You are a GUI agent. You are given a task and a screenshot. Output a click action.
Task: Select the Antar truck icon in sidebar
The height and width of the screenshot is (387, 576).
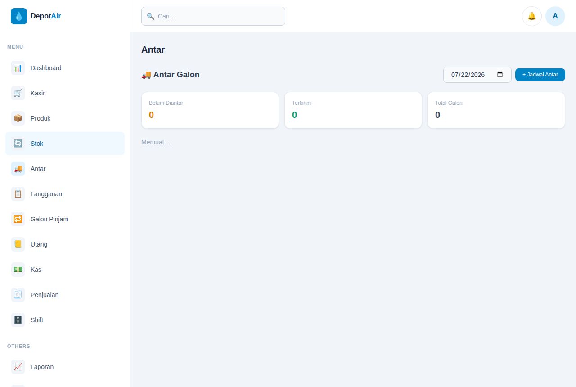[18, 169]
